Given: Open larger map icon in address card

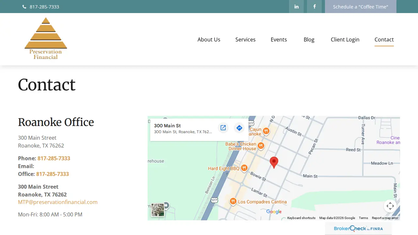Looking at the screenshot, I should (223, 128).
